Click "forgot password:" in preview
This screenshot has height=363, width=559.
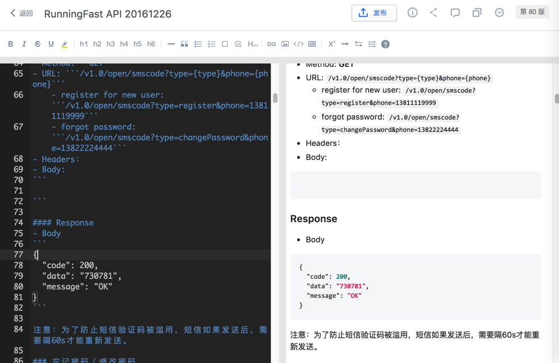coord(353,117)
